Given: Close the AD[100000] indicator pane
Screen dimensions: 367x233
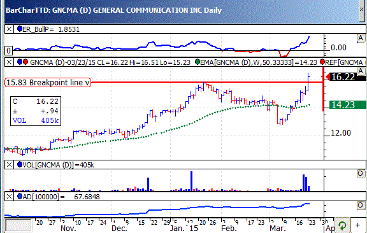Looking at the screenshot, I should point(9,197).
